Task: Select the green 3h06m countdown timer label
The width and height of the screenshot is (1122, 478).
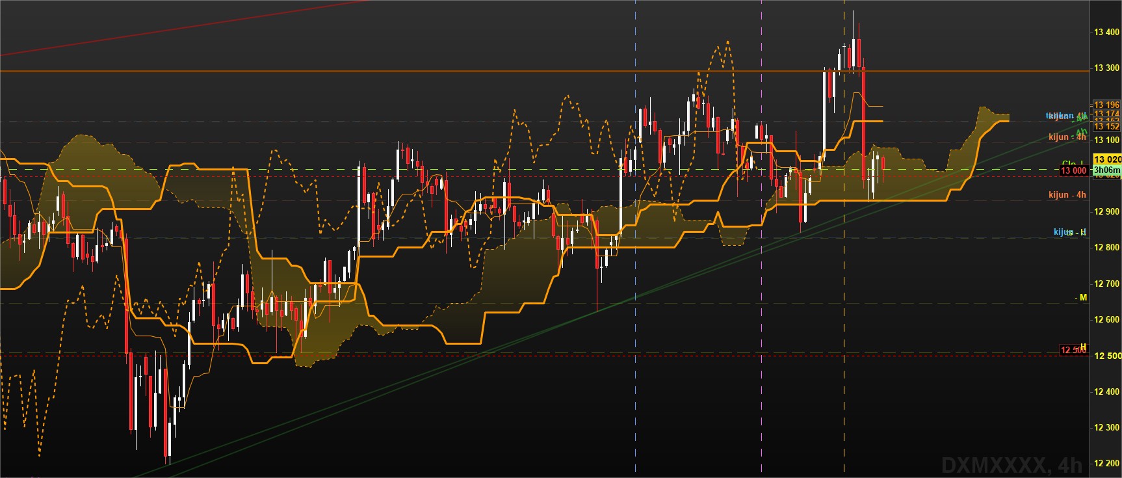Action: click(1106, 170)
